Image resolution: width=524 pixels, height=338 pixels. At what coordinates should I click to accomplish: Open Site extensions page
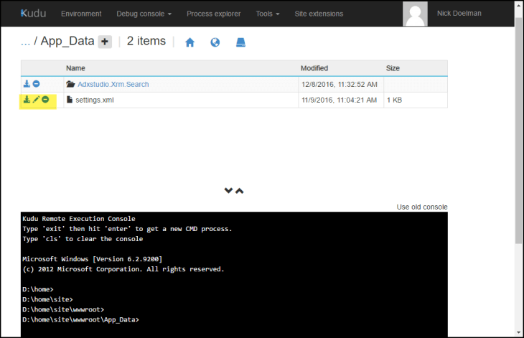[319, 14]
